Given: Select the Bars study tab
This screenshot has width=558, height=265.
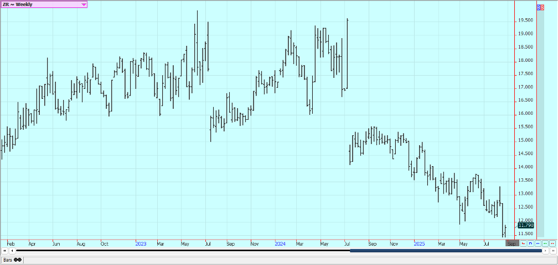Looking at the screenshot, I should [12, 260].
